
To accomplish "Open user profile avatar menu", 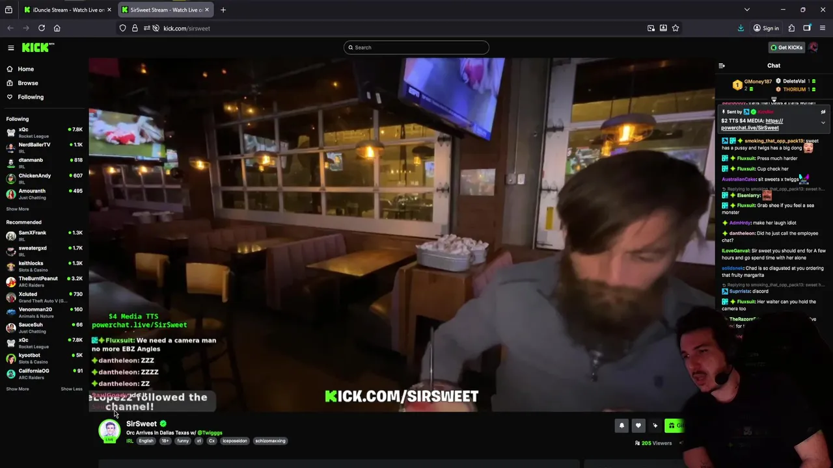I will (813, 47).
